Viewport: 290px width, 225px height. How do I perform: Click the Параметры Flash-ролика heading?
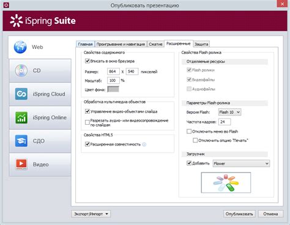pyautogui.click(x=208, y=103)
